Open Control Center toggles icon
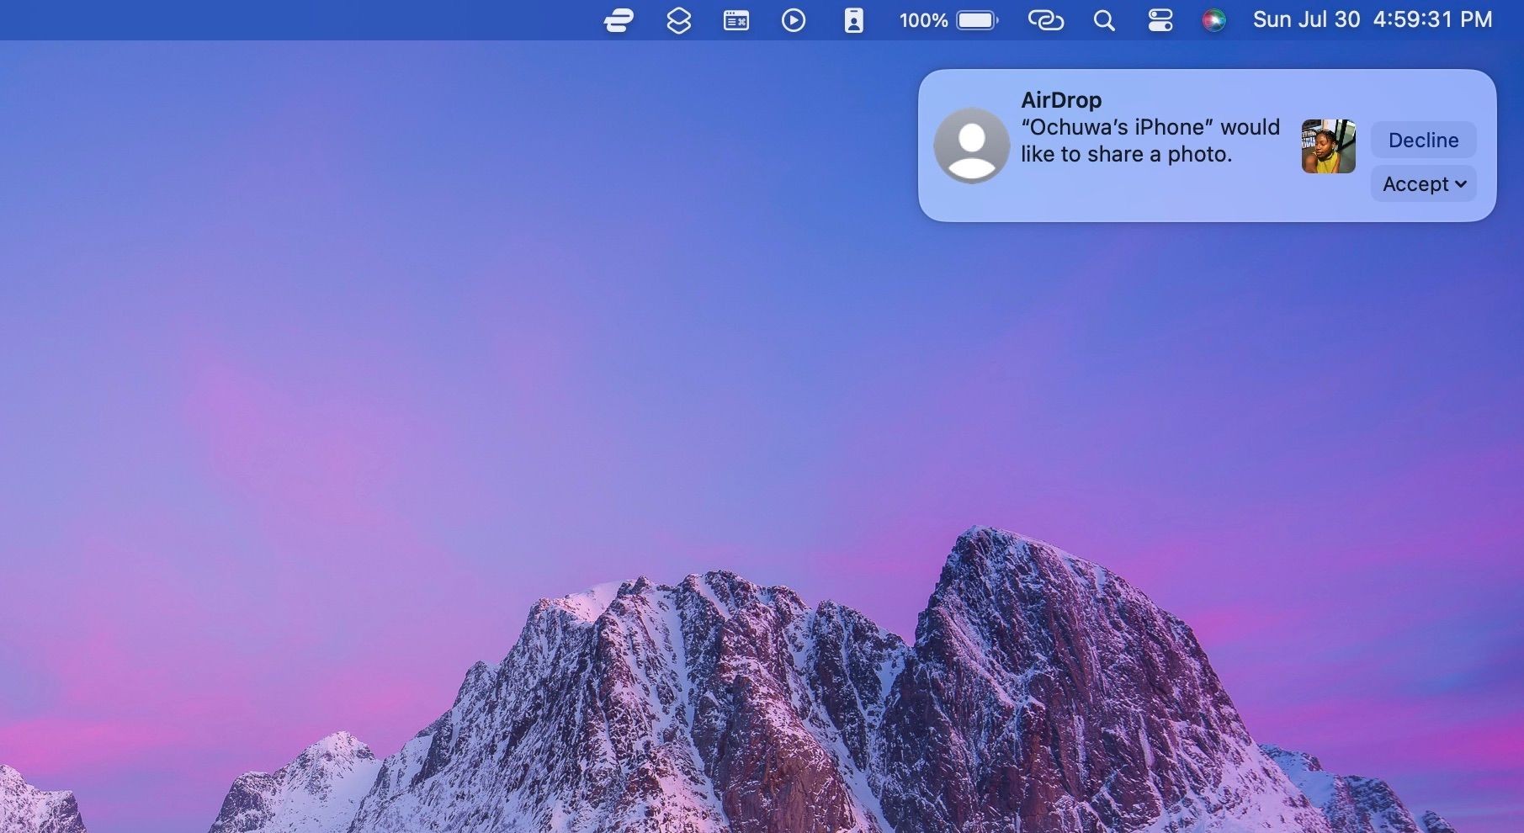This screenshot has height=833, width=1524. click(x=1160, y=20)
